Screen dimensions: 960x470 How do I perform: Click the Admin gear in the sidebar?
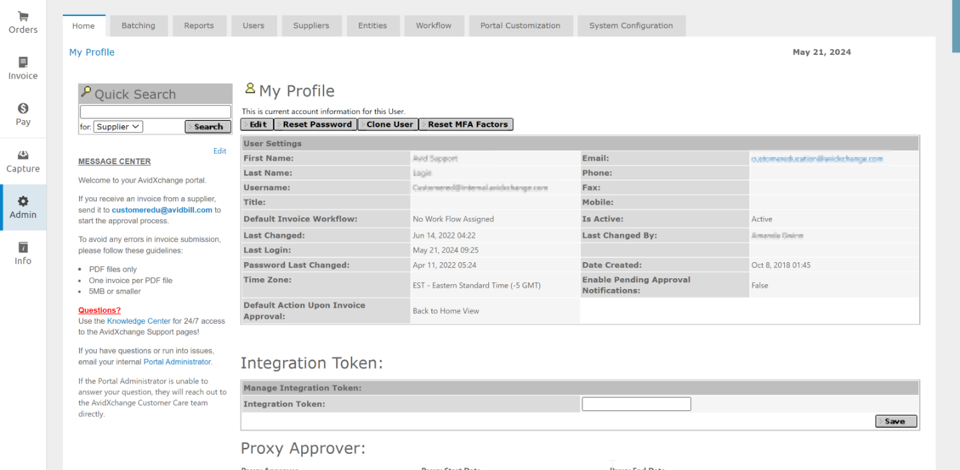[23, 208]
